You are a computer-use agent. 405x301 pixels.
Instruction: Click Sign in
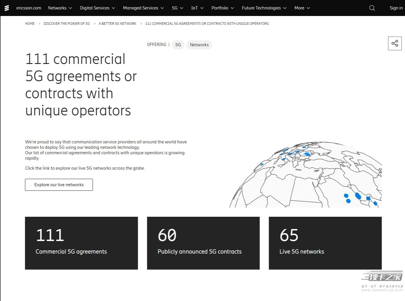click(x=396, y=8)
